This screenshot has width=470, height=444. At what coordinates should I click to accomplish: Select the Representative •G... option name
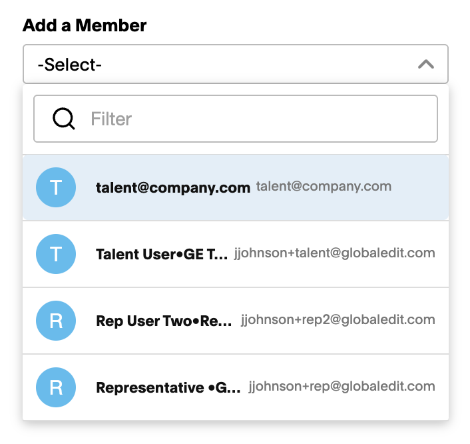click(168, 387)
